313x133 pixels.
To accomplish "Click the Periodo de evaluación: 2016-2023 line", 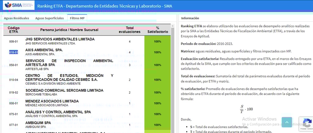I will [207, 44].
